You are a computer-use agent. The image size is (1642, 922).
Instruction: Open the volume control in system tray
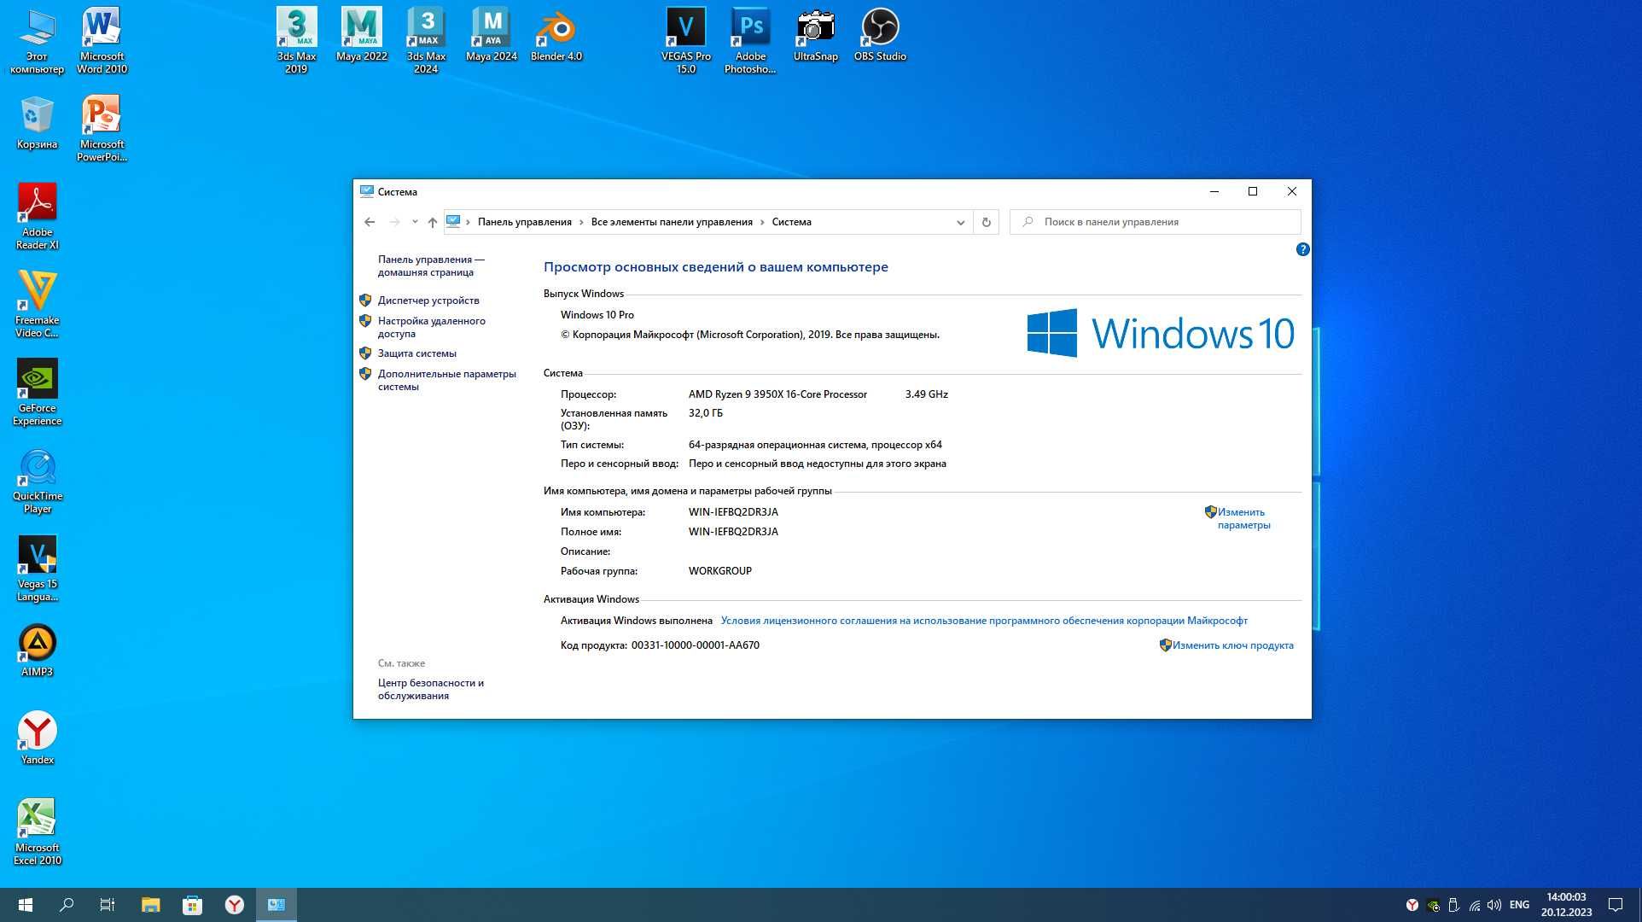pos(1494,905)
